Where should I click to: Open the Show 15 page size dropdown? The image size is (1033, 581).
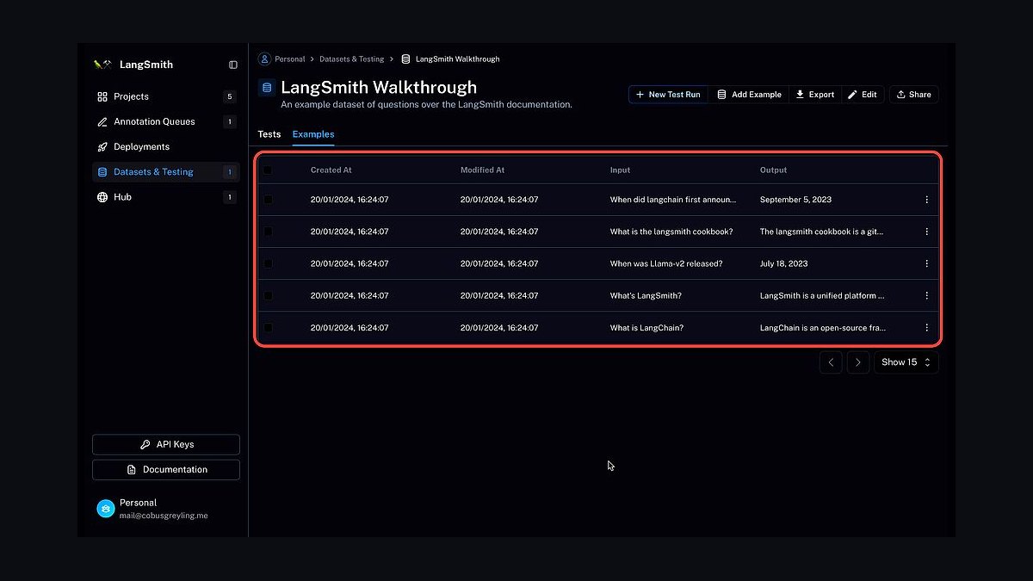pyautogui.click(x=906, y=362)
